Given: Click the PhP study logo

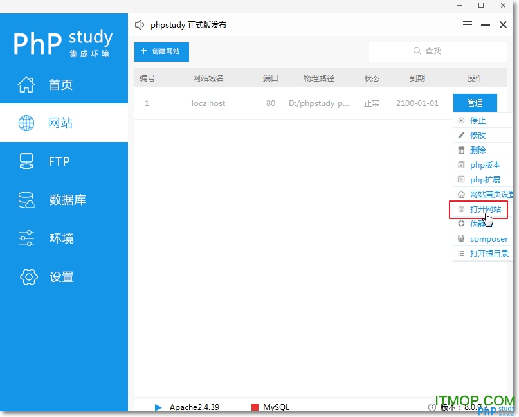Looking at the screenshot, I should [63, 43].
